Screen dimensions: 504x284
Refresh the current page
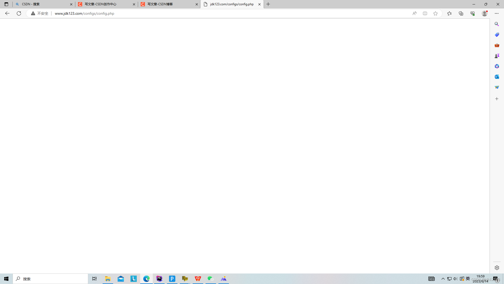(x=19, y=13)
